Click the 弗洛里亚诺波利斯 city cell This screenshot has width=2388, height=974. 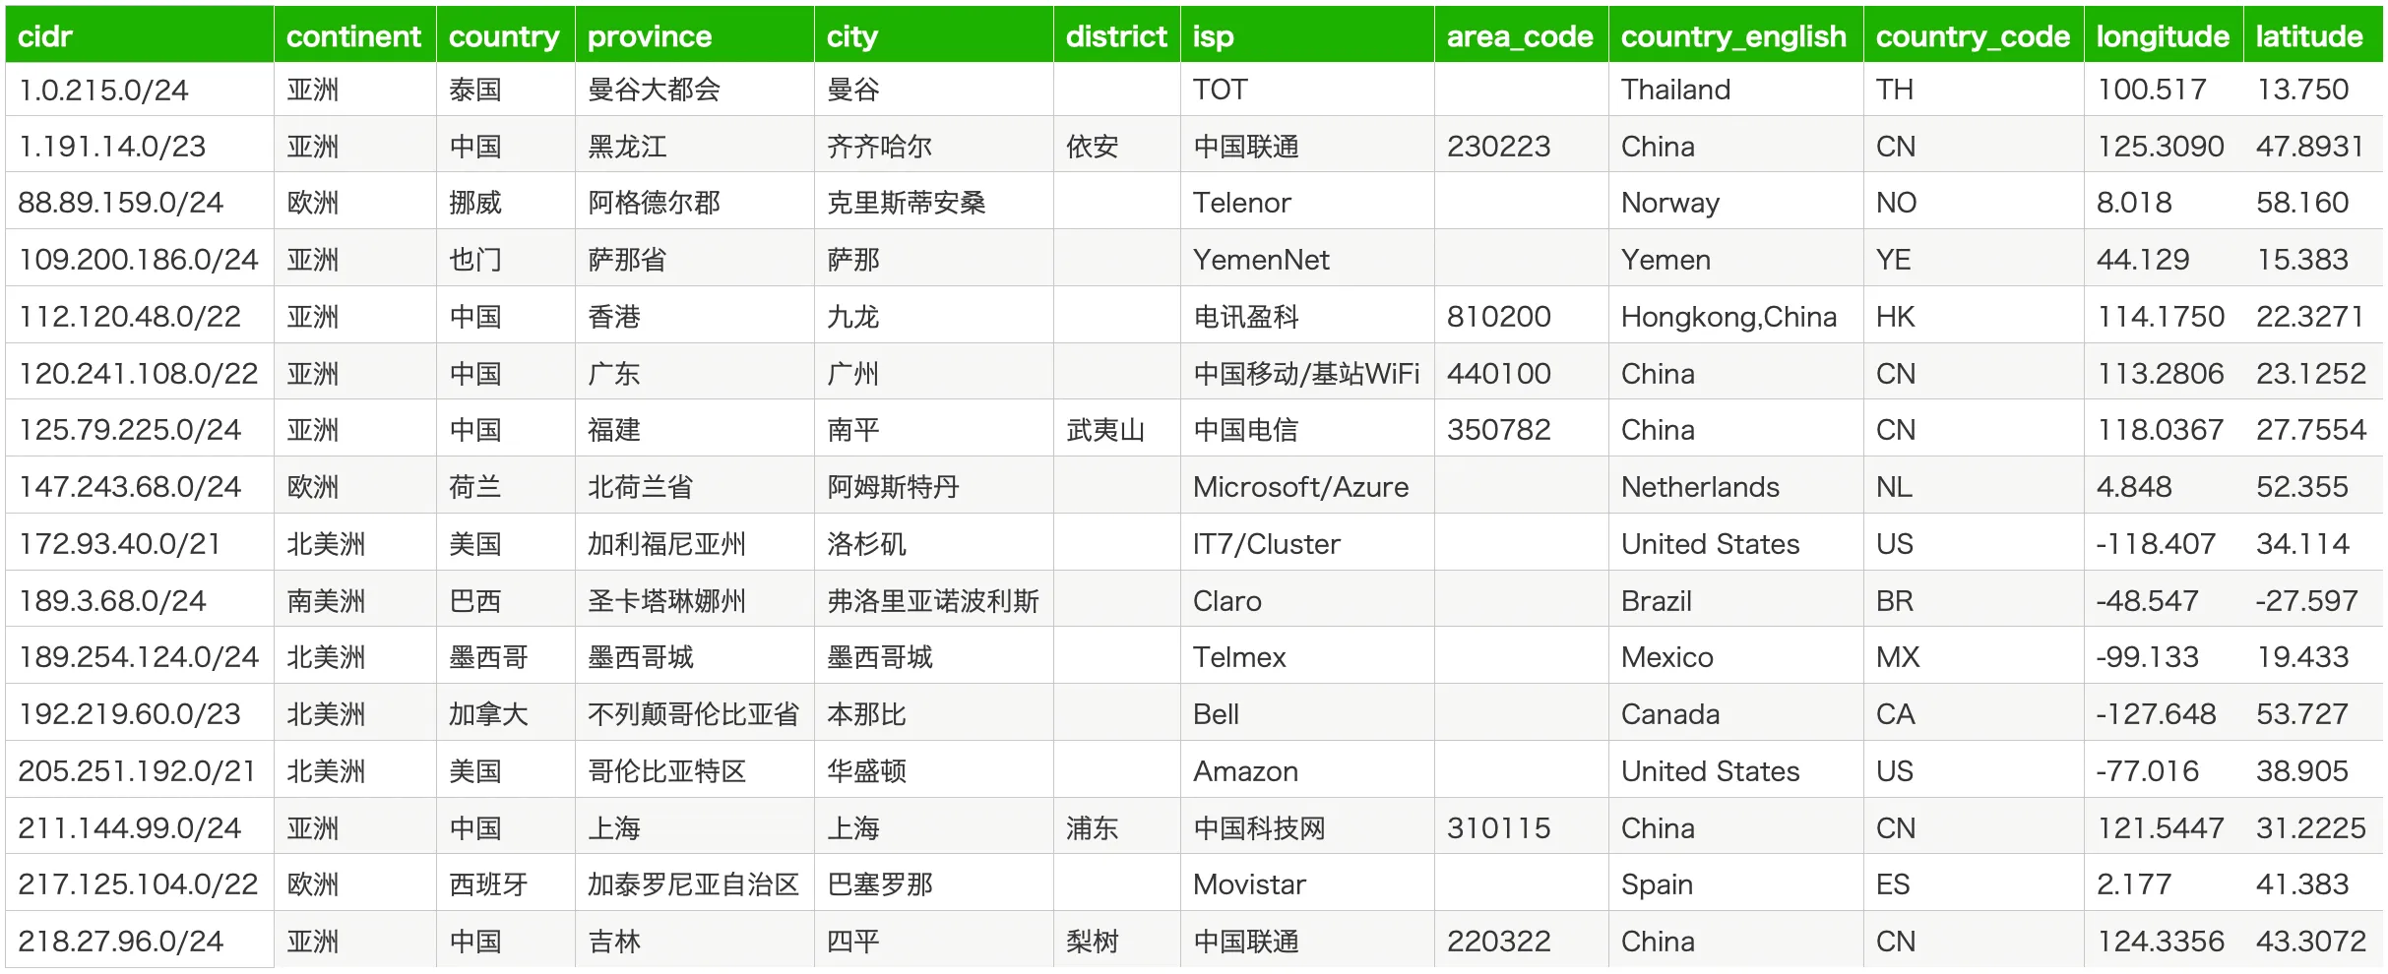point(934,600)
